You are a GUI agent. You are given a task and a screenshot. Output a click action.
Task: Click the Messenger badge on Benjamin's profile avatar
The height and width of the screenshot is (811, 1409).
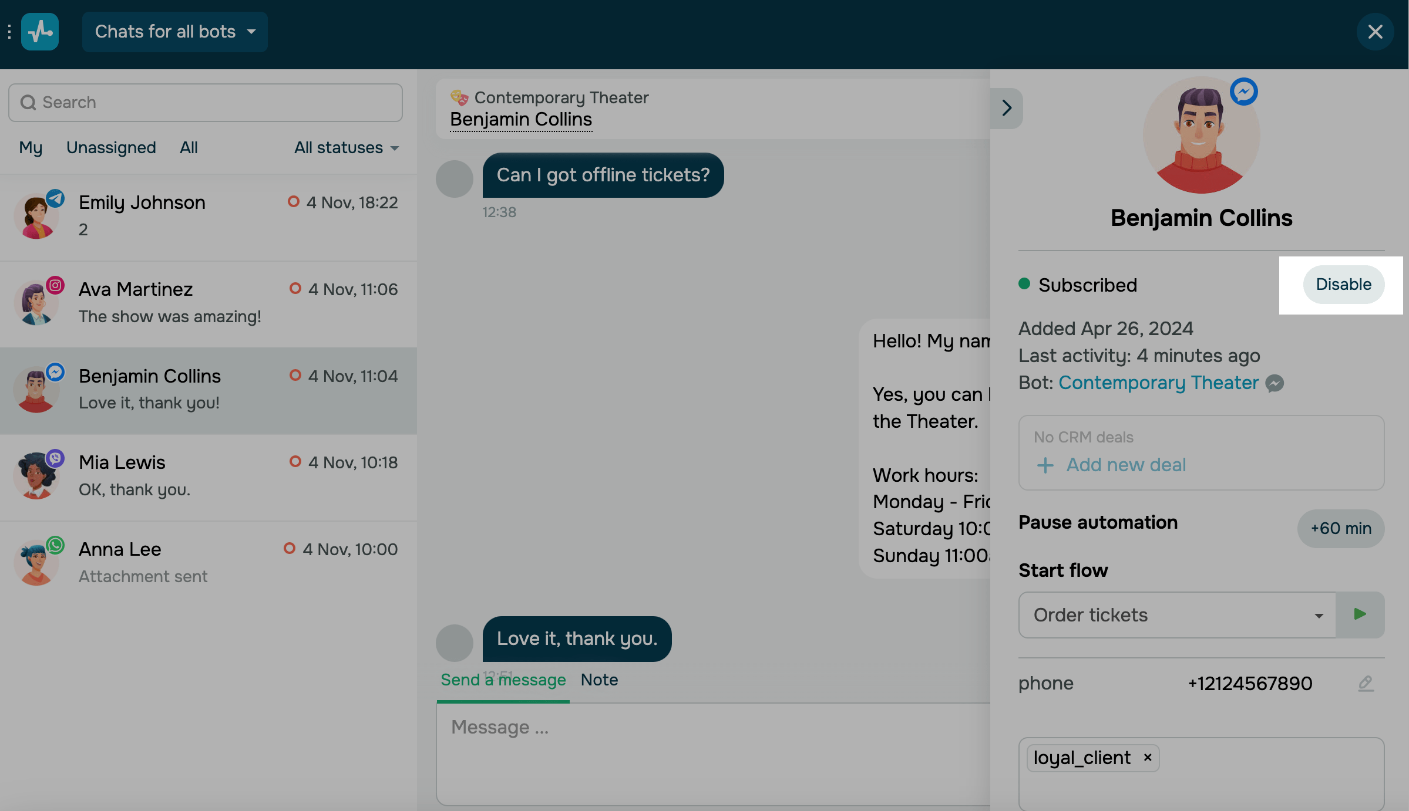click(1243, 92)
